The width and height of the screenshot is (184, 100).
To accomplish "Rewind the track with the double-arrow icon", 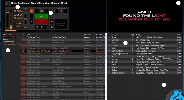I will pyautogui.click(x=37, y=27).
